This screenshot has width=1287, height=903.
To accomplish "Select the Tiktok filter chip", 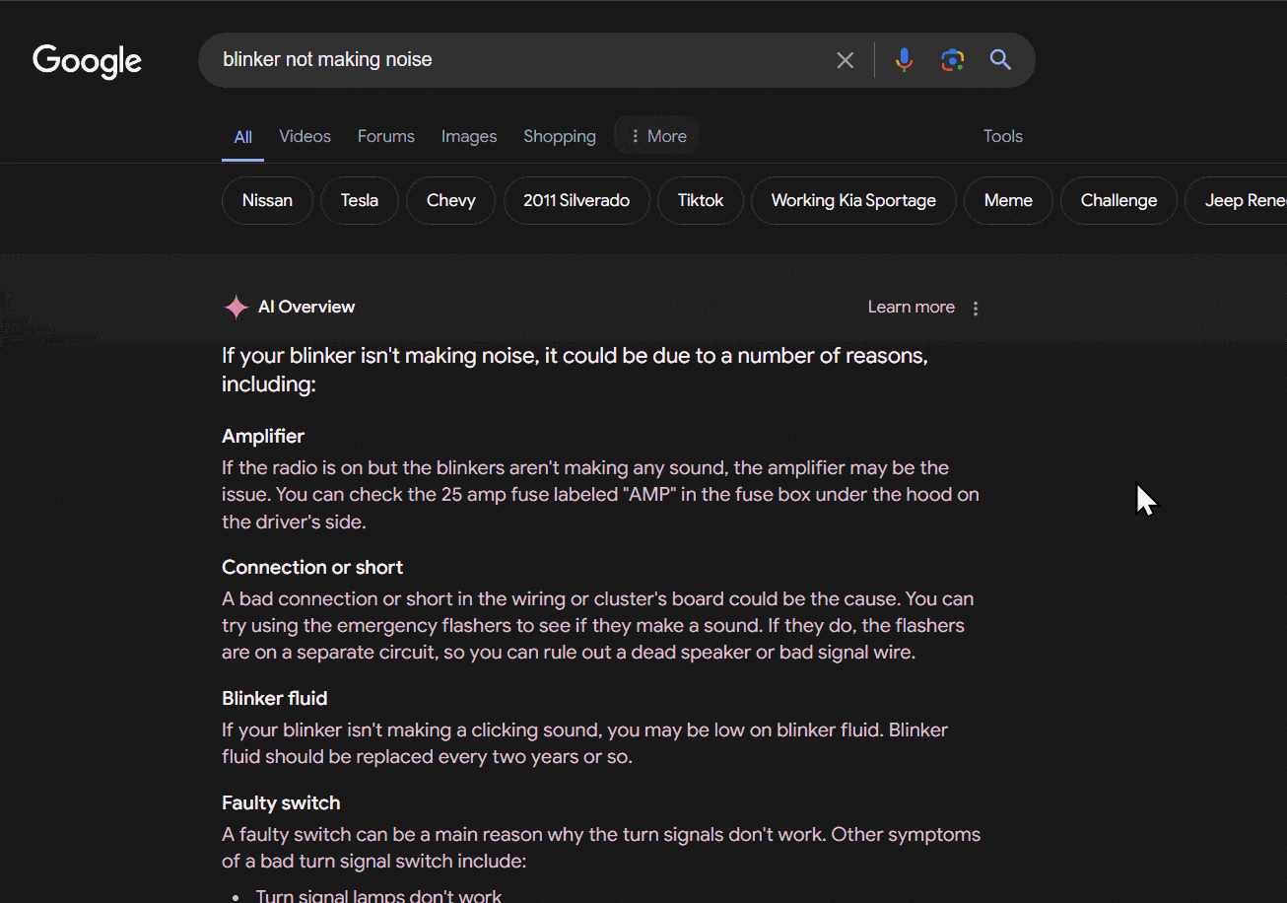I will pyautogui.click(x=701, y=200).
